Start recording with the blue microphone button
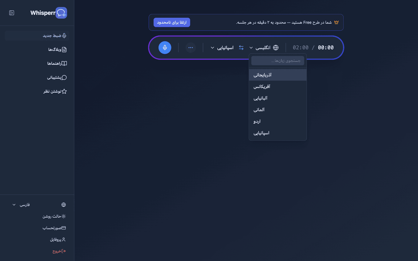The width and height of the screenshot is (418, 261). click(x=165, y=48)
